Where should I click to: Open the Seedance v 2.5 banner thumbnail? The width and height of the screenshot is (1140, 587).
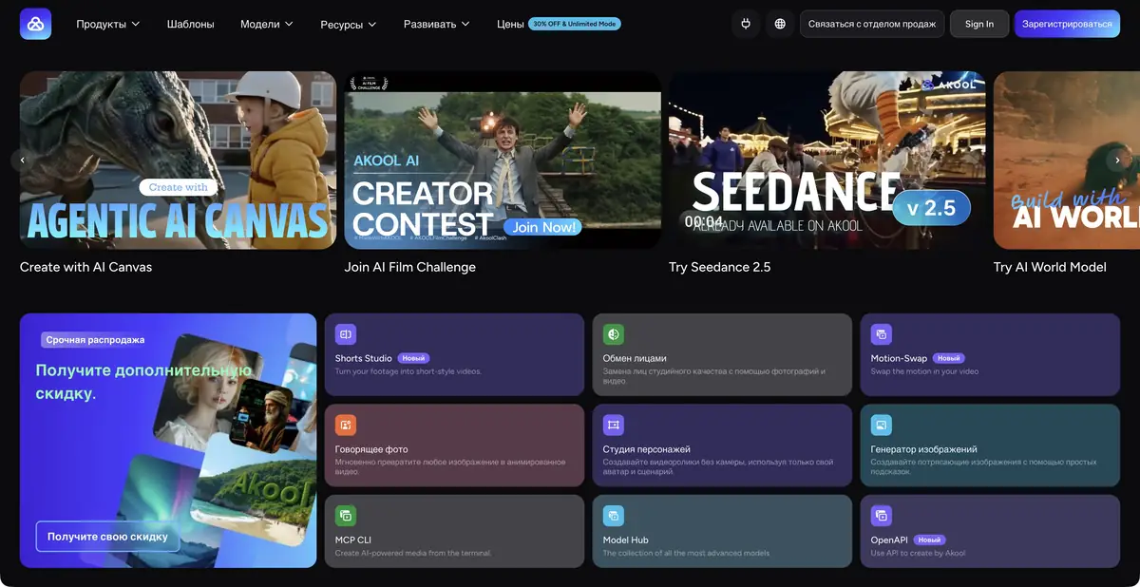827,161
